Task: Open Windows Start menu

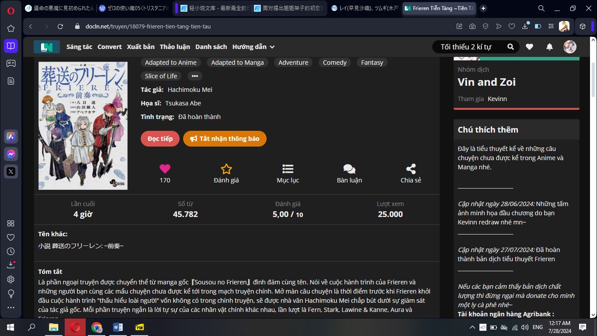Action: click(10, 327)
